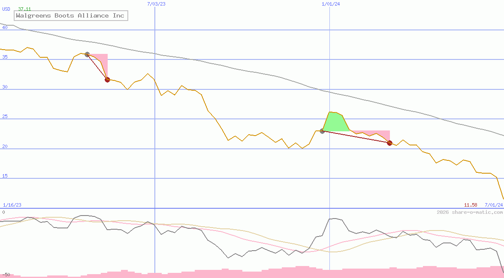This screenshot has height=278, width=504.
Task: Click the gray marker starting the second trend line
Action: 322,131
